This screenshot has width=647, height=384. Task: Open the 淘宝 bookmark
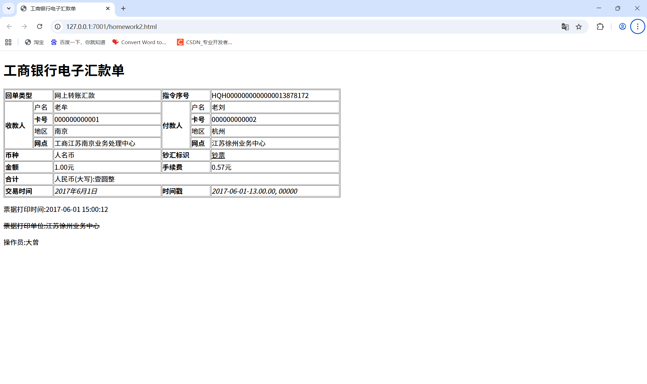tap(34, 42)
